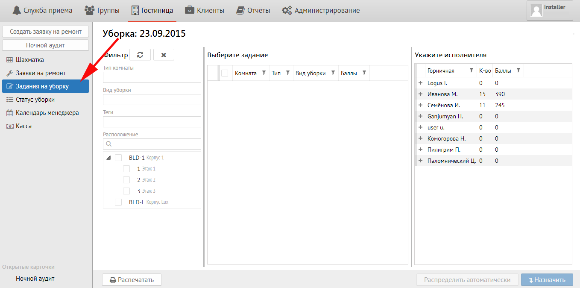Check the Этаж 1 checkbox
This screenshot has width=580, height=288.
point(126,169)
